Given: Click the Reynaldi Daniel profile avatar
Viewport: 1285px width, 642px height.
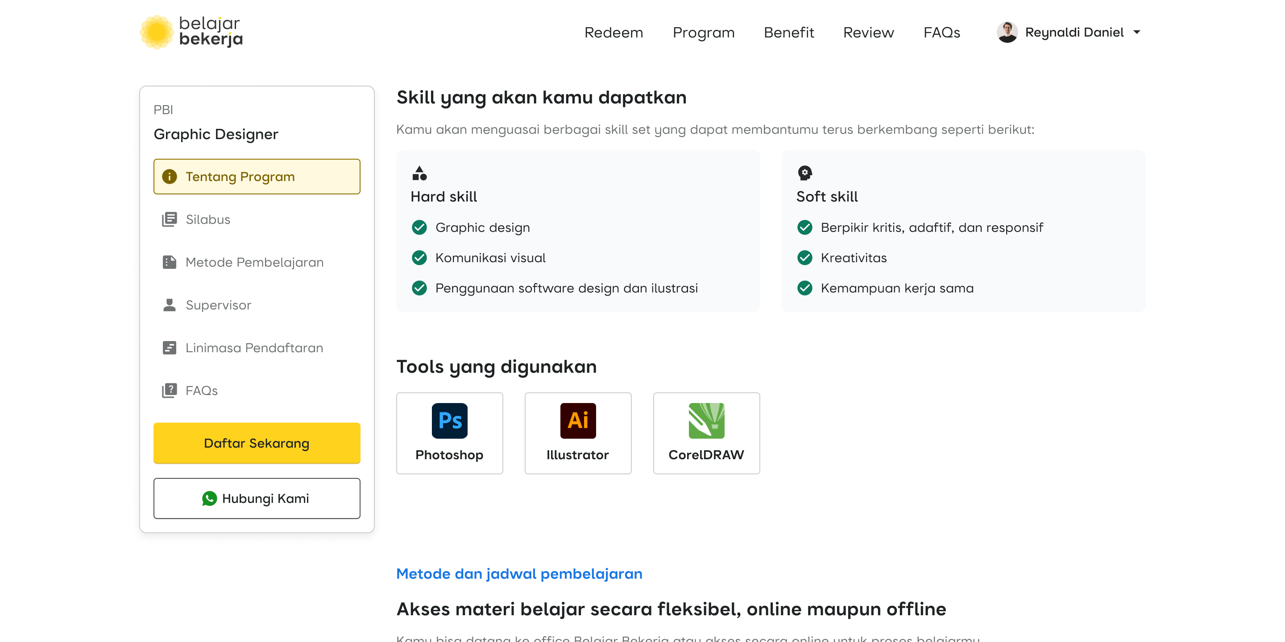Looking at the screenshot, I should 1007,33.
